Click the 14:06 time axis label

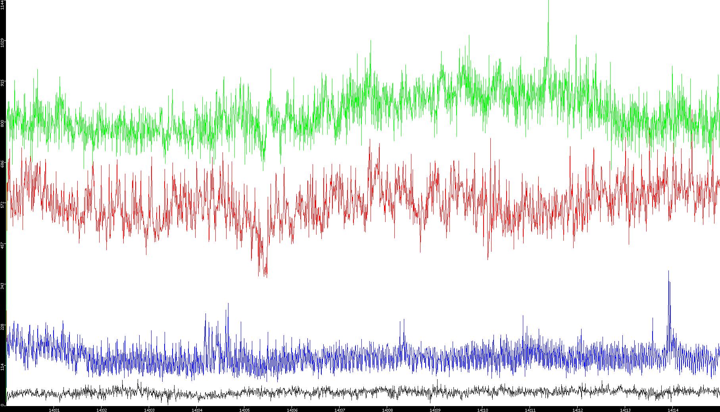(x=292, y=410)
